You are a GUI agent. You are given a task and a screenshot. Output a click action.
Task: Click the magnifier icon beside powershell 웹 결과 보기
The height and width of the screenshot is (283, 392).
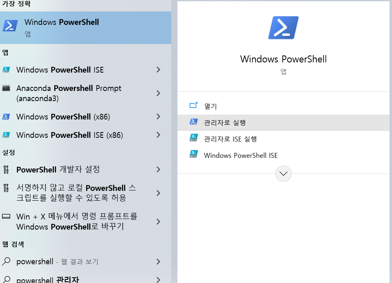coord(6,261)
